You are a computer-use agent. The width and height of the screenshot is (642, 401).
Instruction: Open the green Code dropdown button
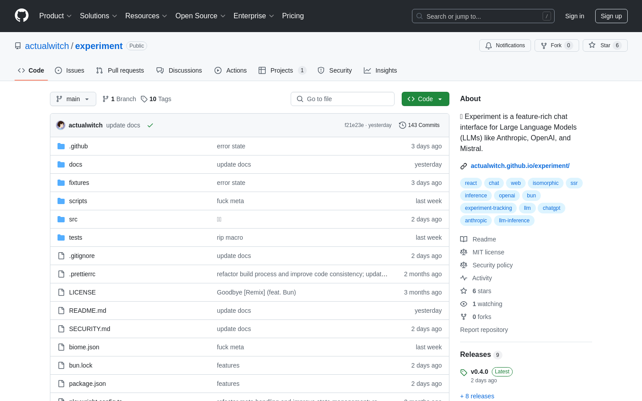425,99
